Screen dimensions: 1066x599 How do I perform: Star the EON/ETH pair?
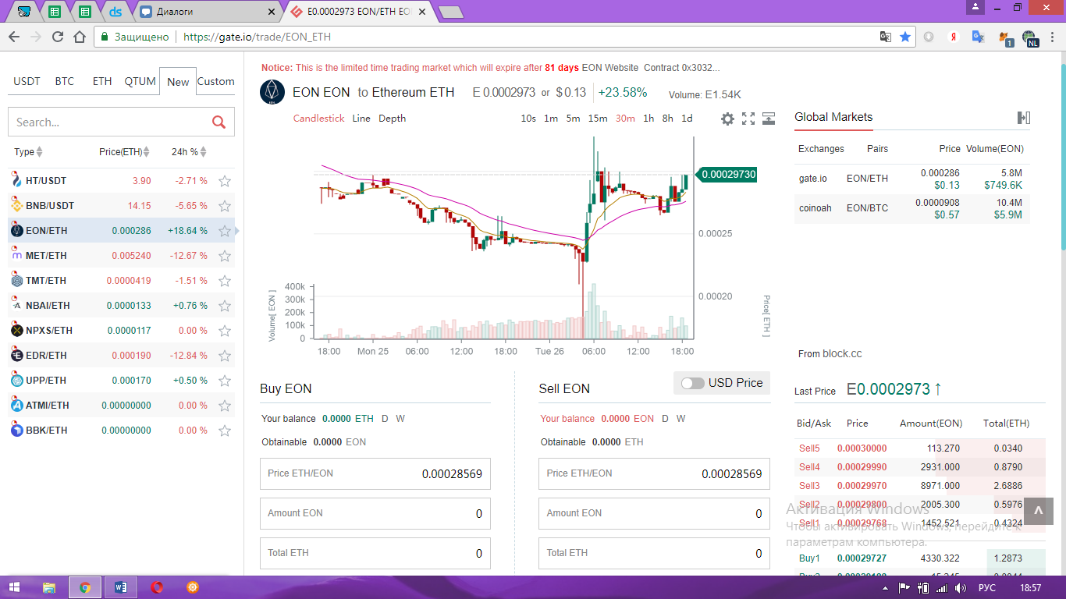[x=225, y=231]
